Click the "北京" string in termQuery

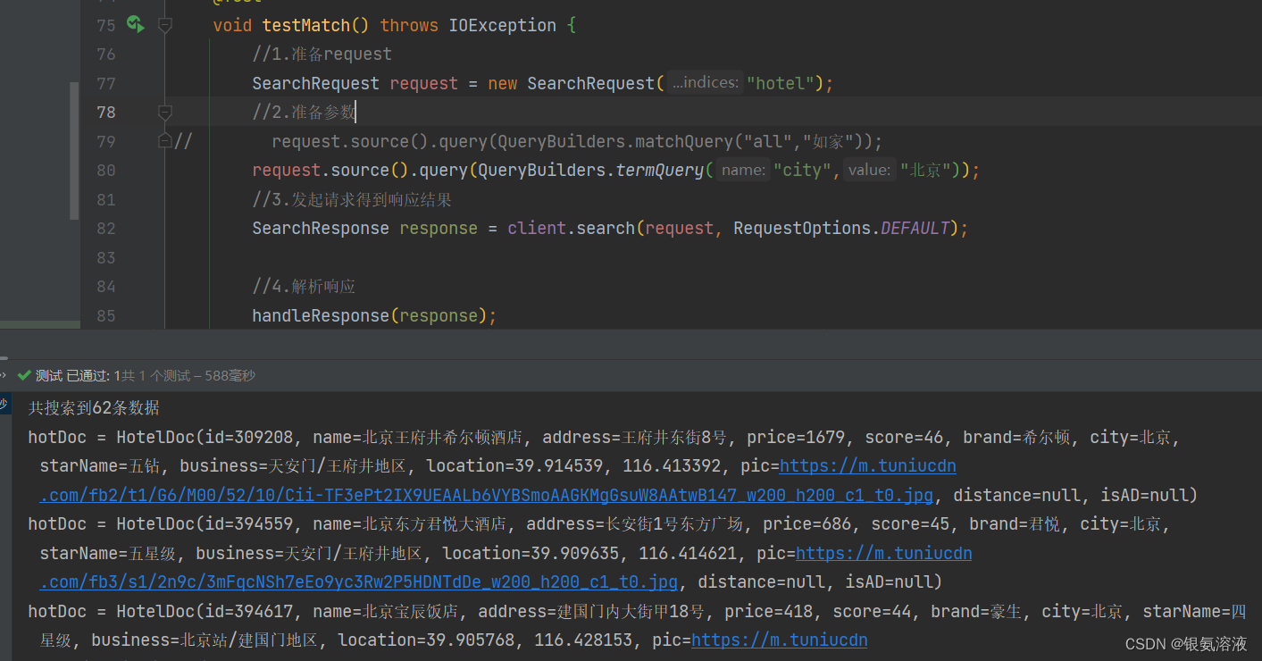(925, 171)
